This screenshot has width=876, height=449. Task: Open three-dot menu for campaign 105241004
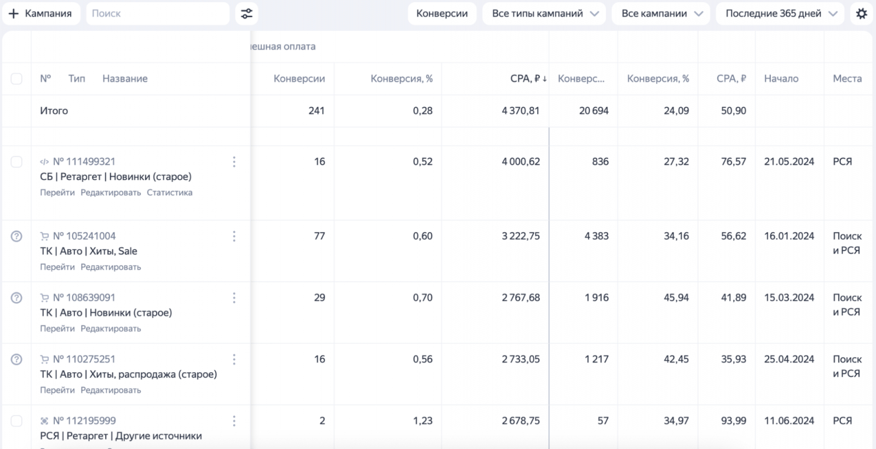click(x=234, y=236)
